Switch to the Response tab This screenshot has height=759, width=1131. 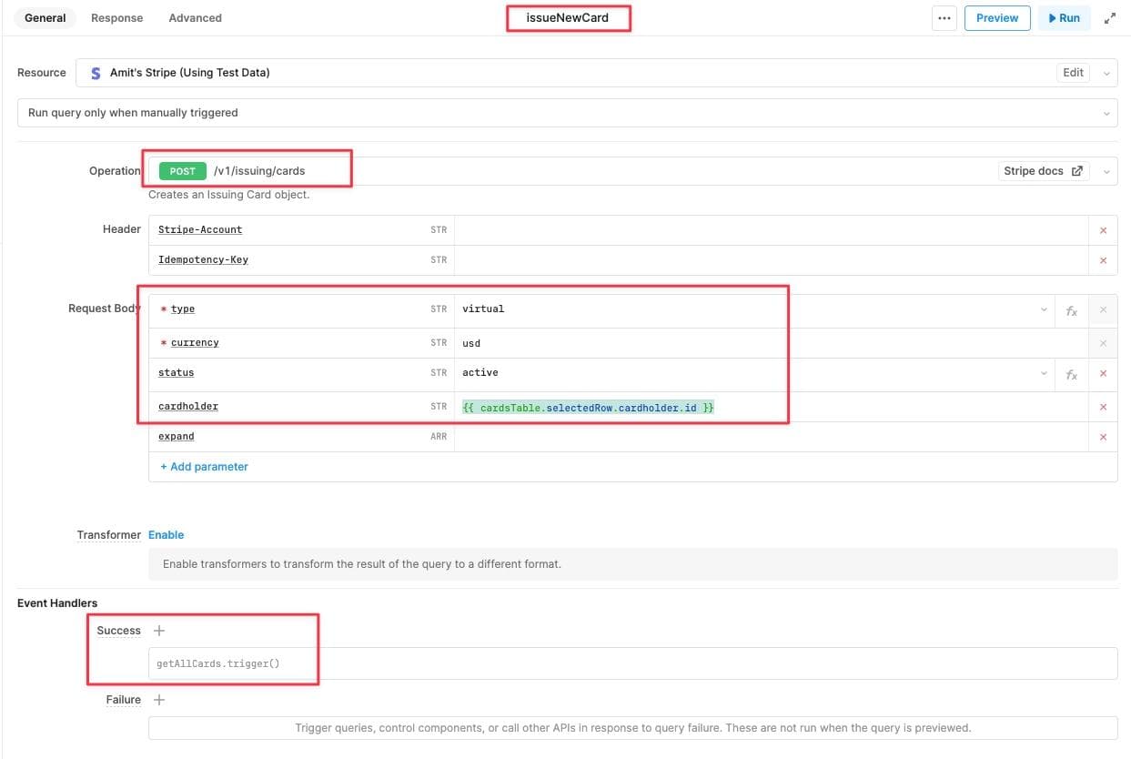point(116,17)
